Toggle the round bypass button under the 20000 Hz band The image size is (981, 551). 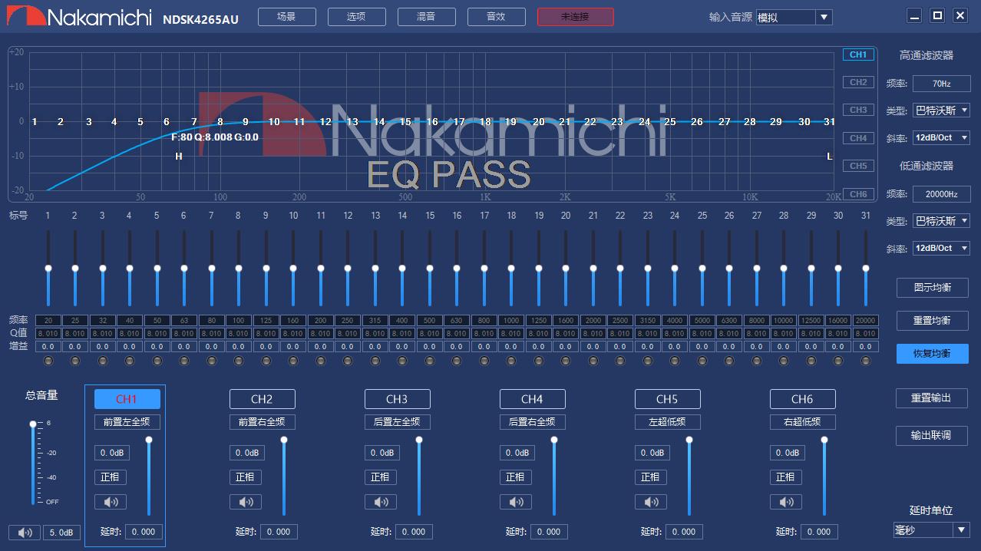(866, 361)
